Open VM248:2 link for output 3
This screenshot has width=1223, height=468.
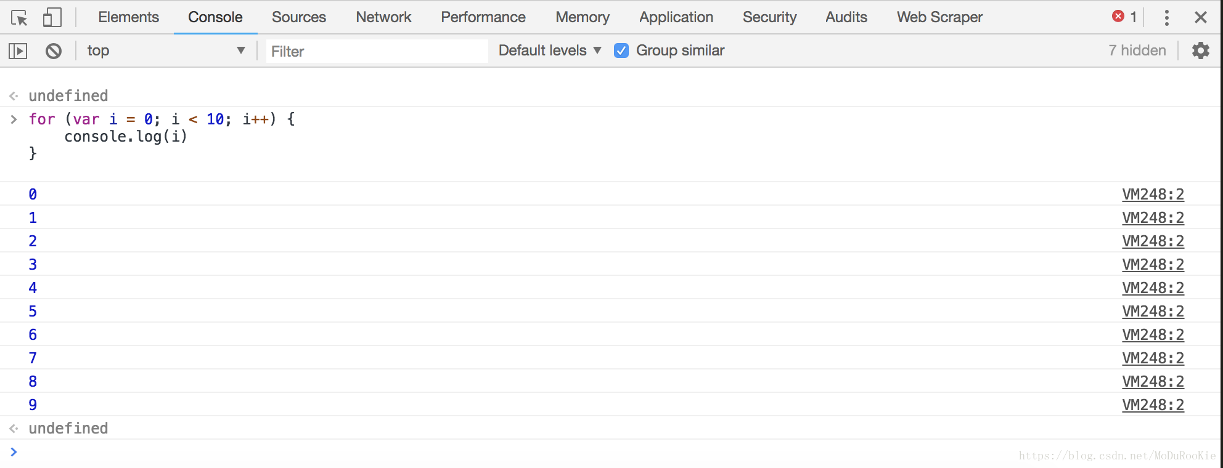[x=1153, y=264]
